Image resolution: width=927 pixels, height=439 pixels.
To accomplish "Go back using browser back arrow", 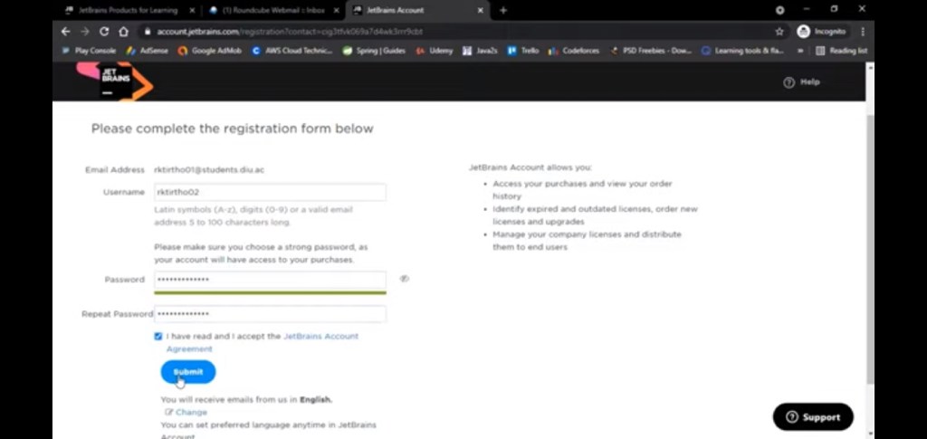I will [x=65, y=31].
